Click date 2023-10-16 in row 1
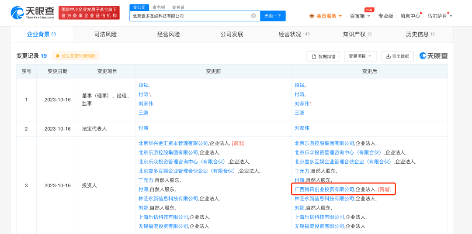Screen dimensions: 472x234 coord(58,100)
